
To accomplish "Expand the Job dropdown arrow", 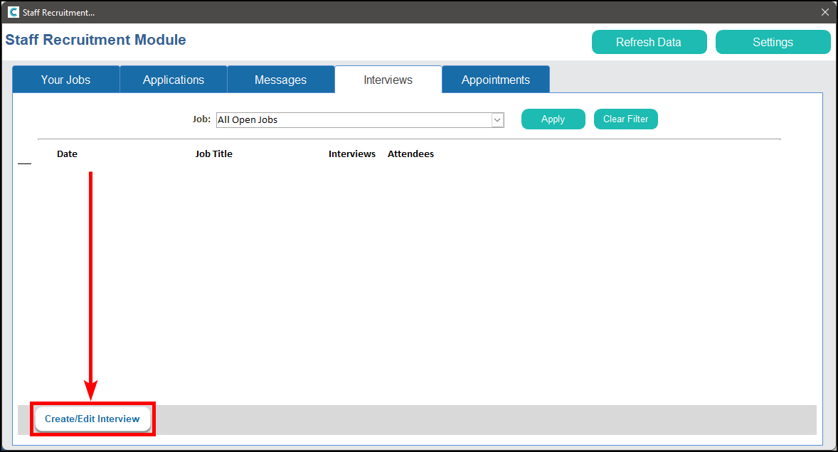I will [x=498, y=120].
